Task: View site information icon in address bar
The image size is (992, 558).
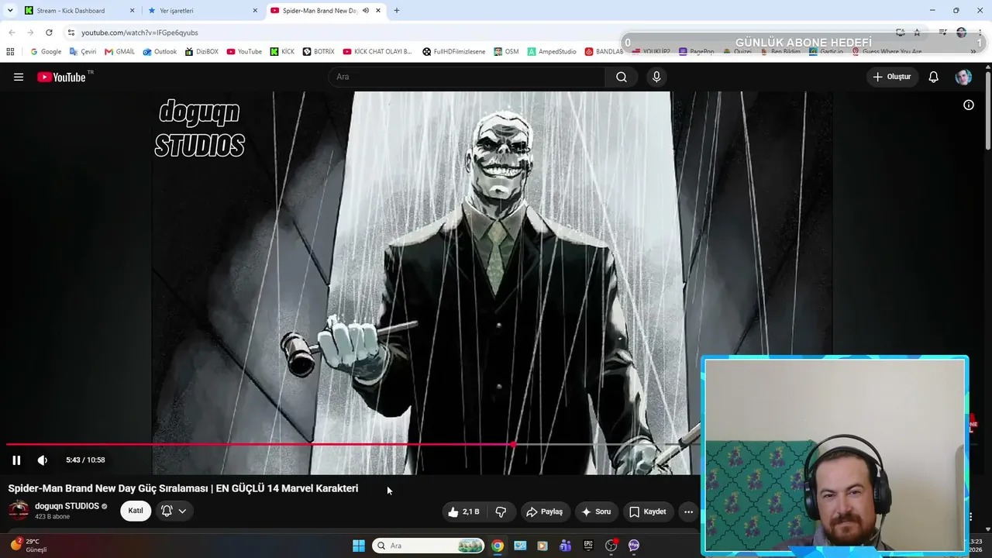Action: coord(71,33)
